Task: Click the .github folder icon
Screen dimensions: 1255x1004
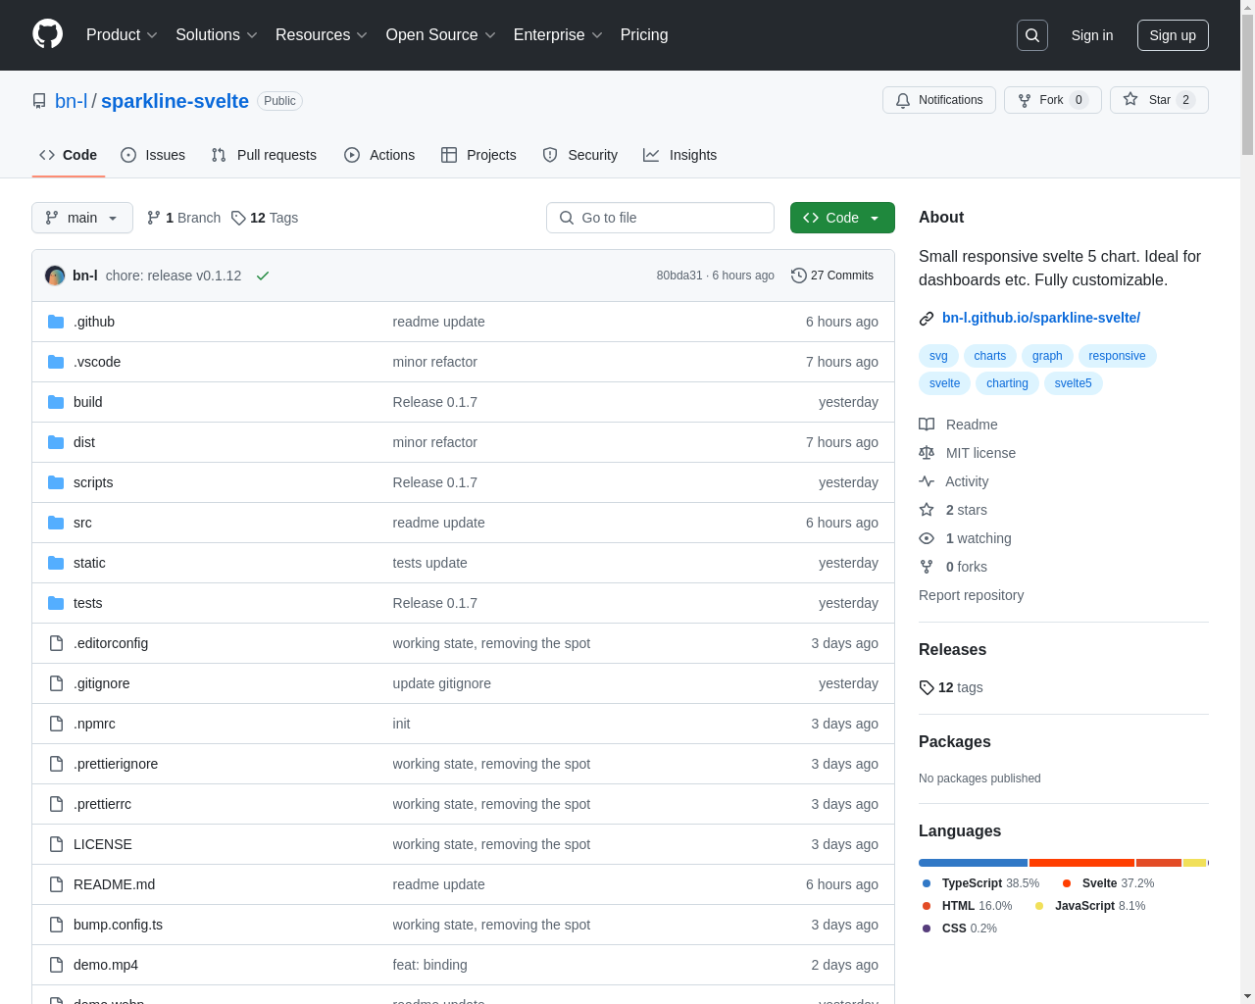Action: pyautogui.click(x=56, y=322)
